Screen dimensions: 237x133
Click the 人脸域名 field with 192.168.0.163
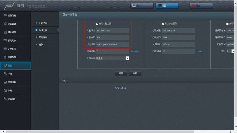tap(112, 30)
